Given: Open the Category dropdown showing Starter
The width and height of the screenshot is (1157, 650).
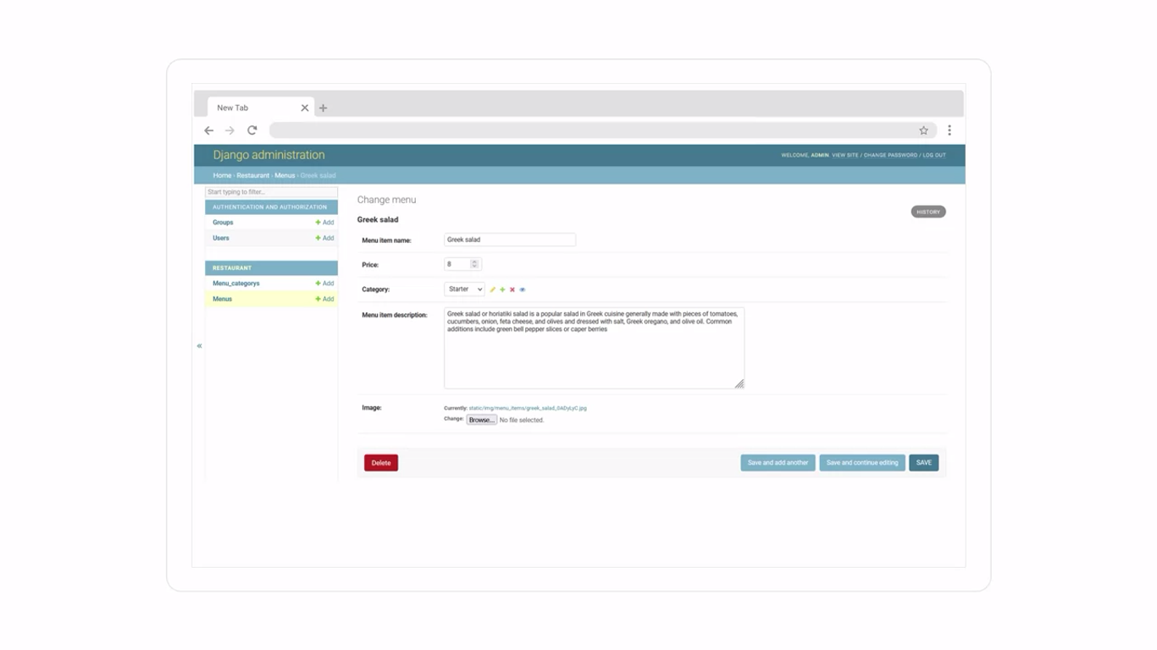Looking at the screenshot, I should 464,289.
